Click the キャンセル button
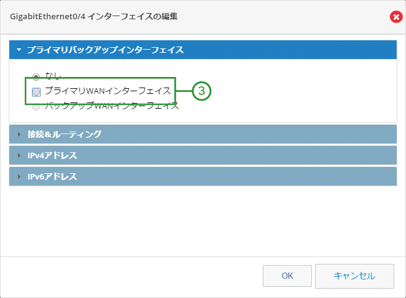The height and width of the screenshot is (298, 406). [x=354, y=276]
